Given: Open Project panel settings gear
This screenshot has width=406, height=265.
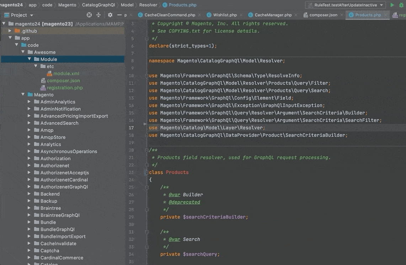Looking at the screenshot, I should (x=110, y=15).
